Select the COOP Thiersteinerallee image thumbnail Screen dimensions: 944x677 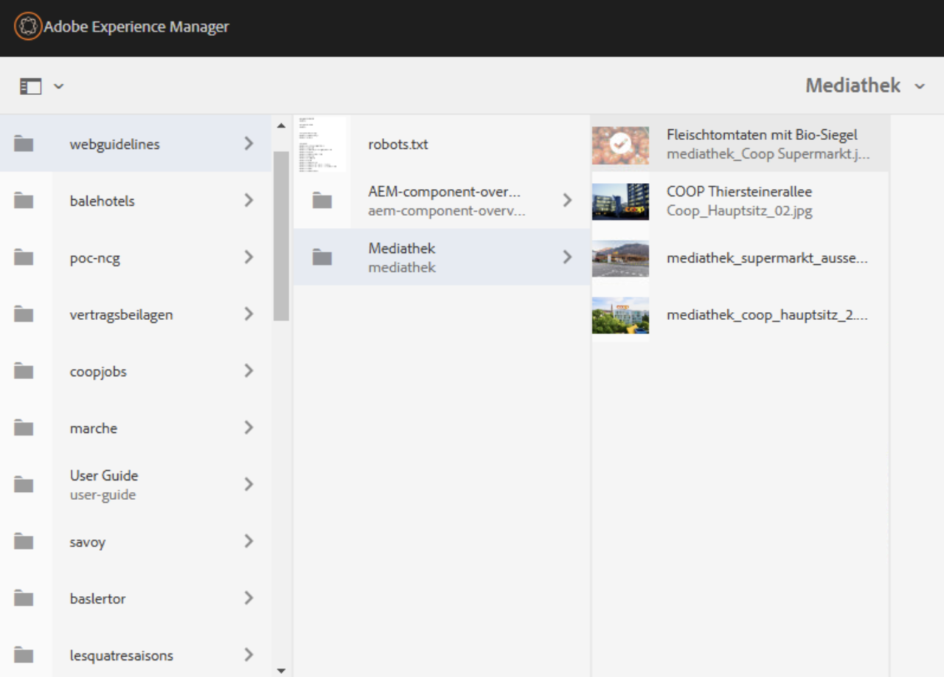coord(620,201)
